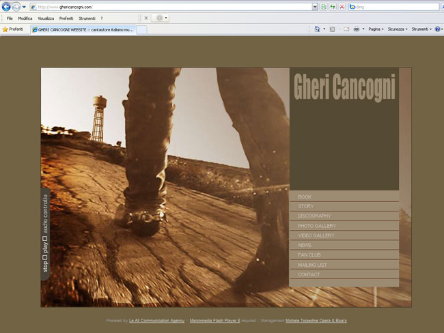Open the Preferiti menu in menu bar
This screenshot has width=444, height=333.
(x=66, y=18)
